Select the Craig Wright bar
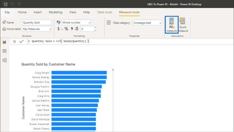Viewport: 234px width, 132px height. tap(79, 72)
